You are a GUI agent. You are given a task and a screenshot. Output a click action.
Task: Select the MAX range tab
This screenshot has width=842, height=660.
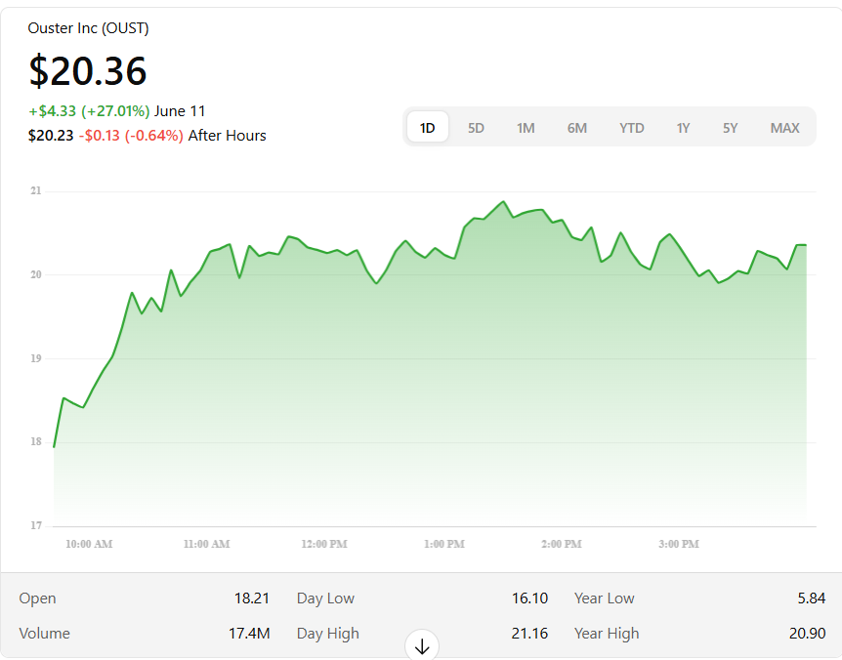785,128
